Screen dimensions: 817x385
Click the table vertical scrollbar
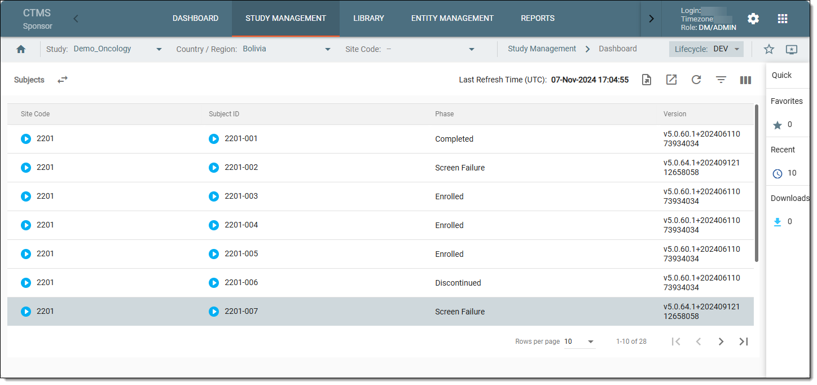pyautogui.click(x=757, y=183)
